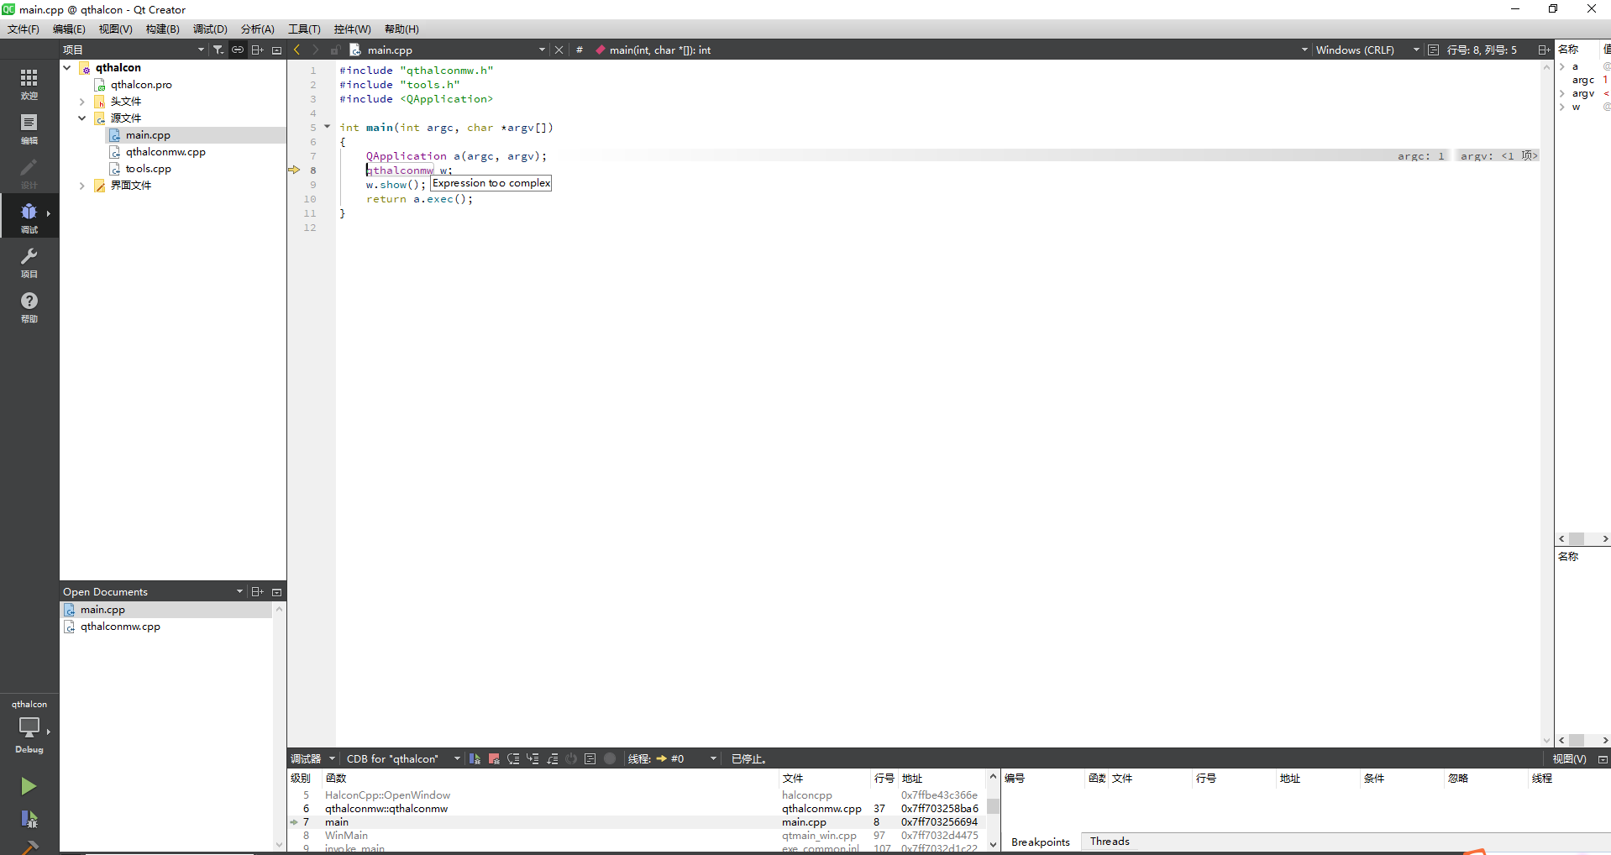
Task: Open the 编辑(E) menu
Action: [x=69, y=29]
